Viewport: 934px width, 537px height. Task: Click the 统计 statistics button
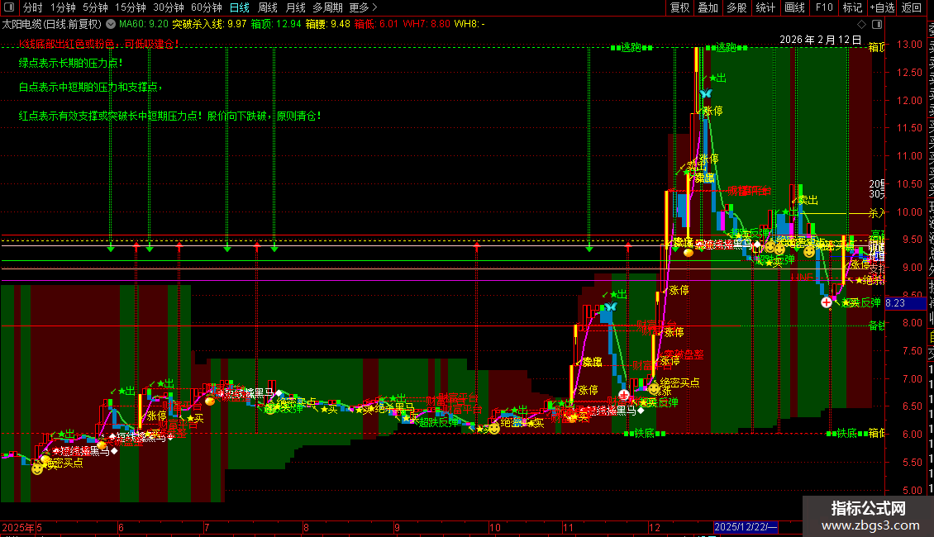[x=765, y=7]
